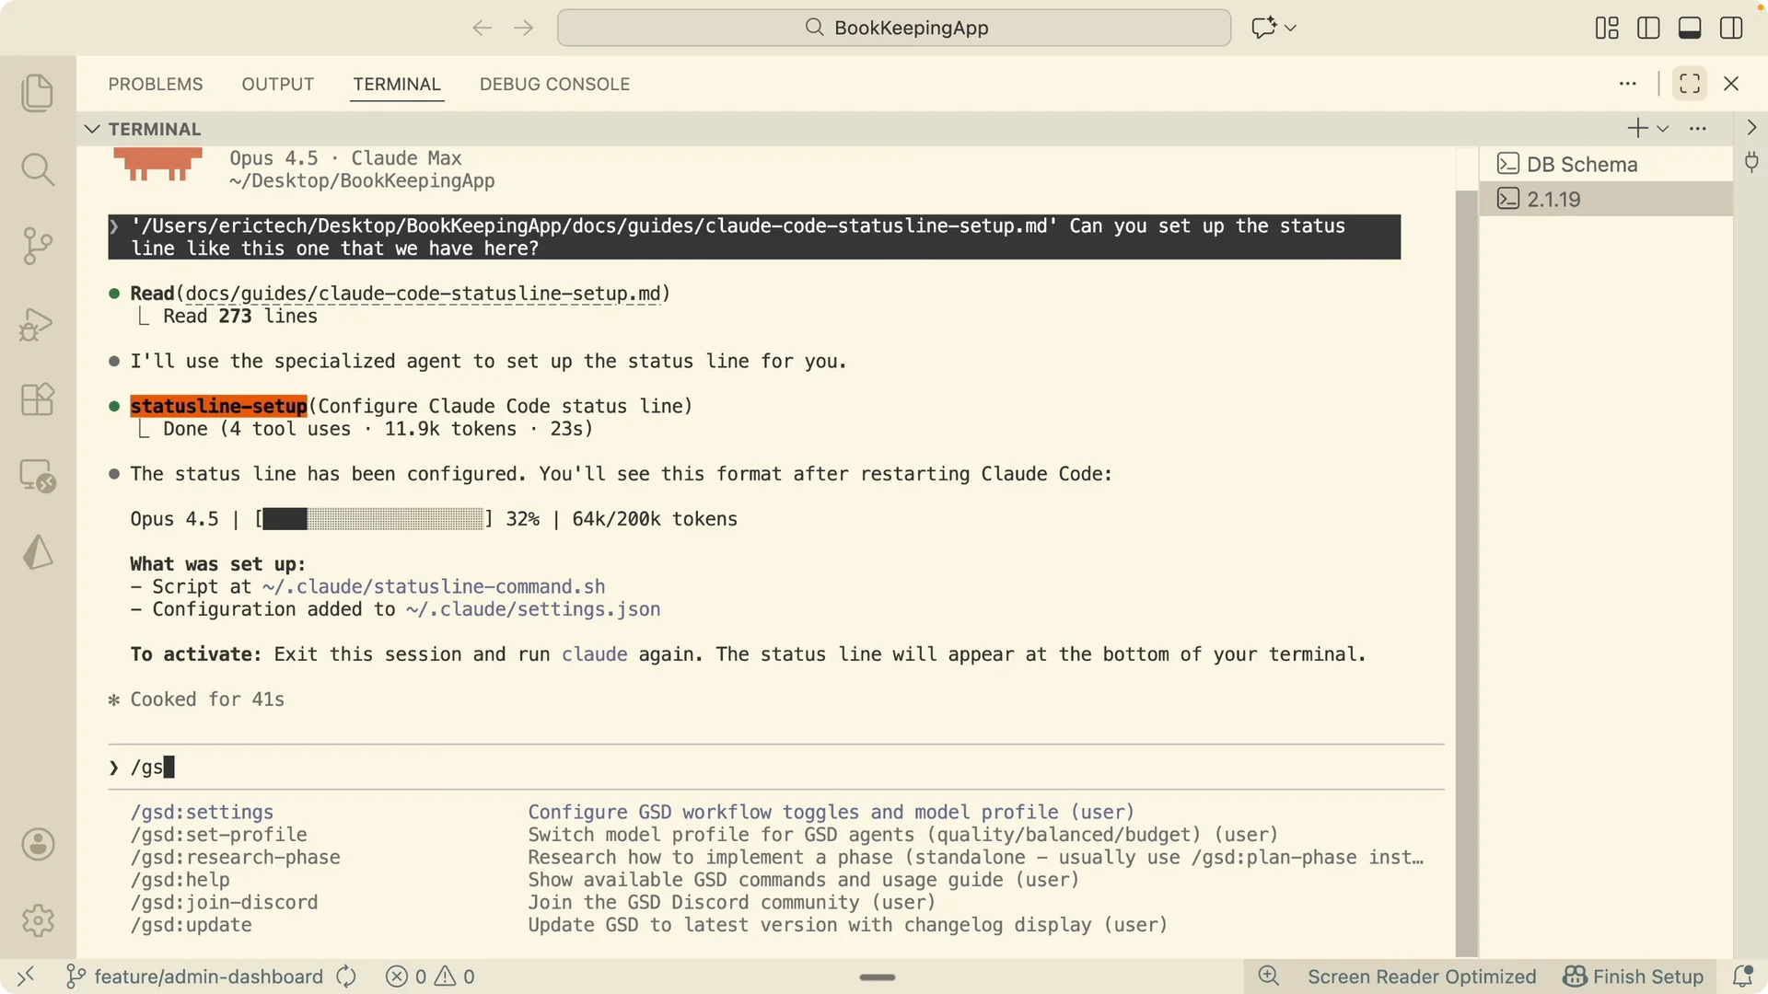Synchronize changes with the sync icon
Viewport: 1768px width, 994px height.
pyautogui.click(x=346, y=977)
